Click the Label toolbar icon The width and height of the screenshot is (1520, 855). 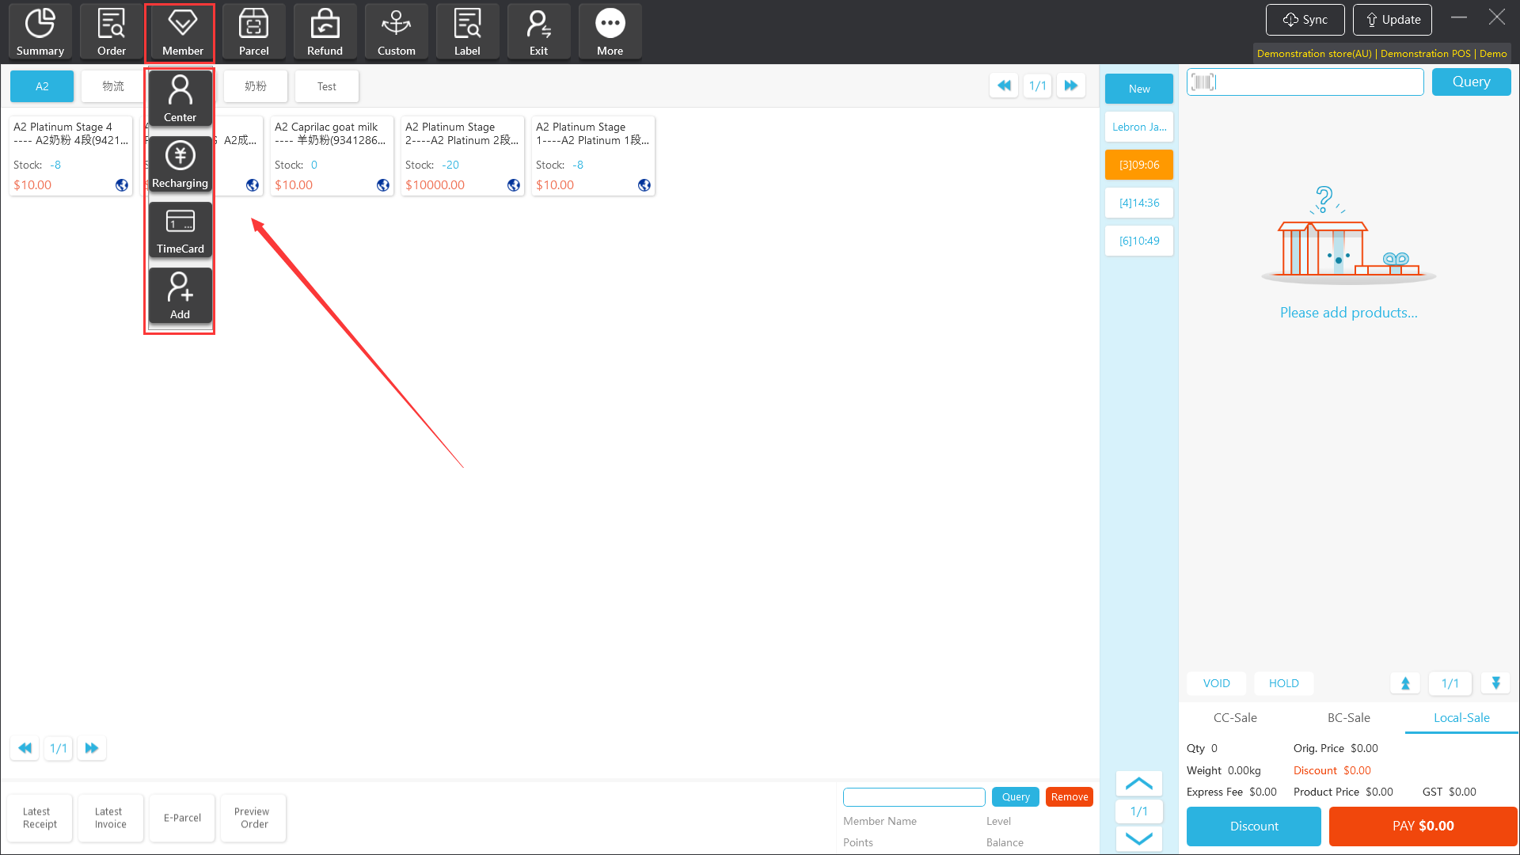point(467,32)
